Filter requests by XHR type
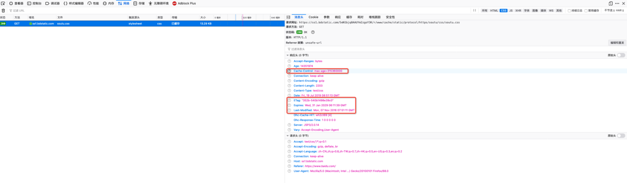The image size is (627, 183). pos(519,10)
